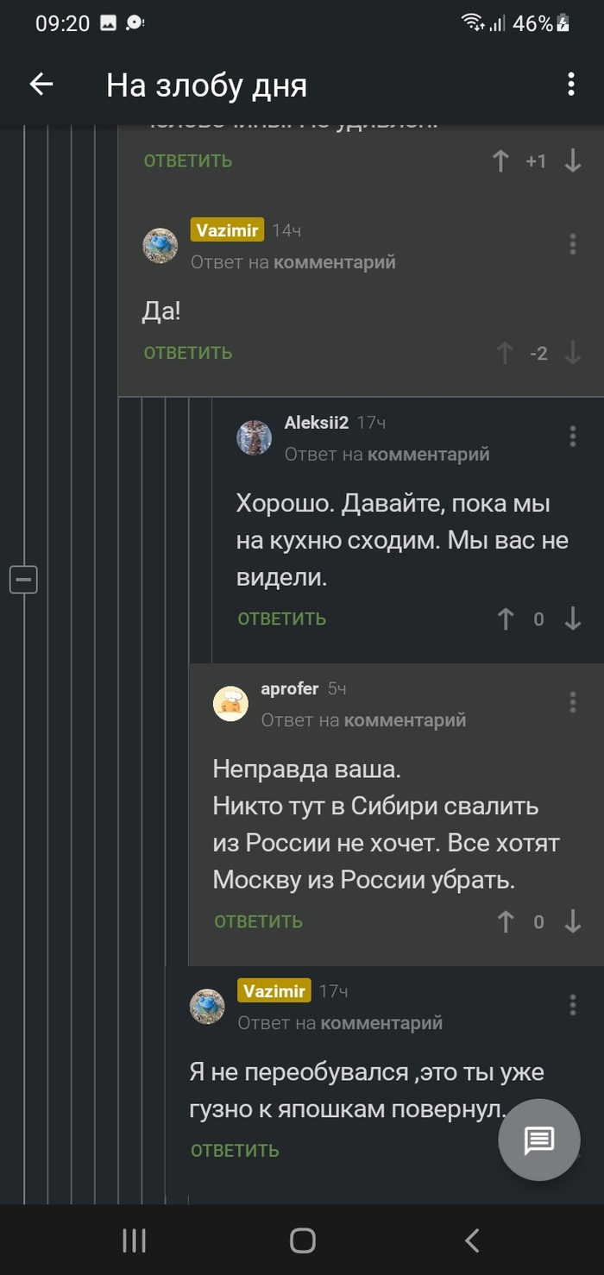Reply to Aleksii2's comment
Screen dimensions: 604x1275
pos(282,619)
